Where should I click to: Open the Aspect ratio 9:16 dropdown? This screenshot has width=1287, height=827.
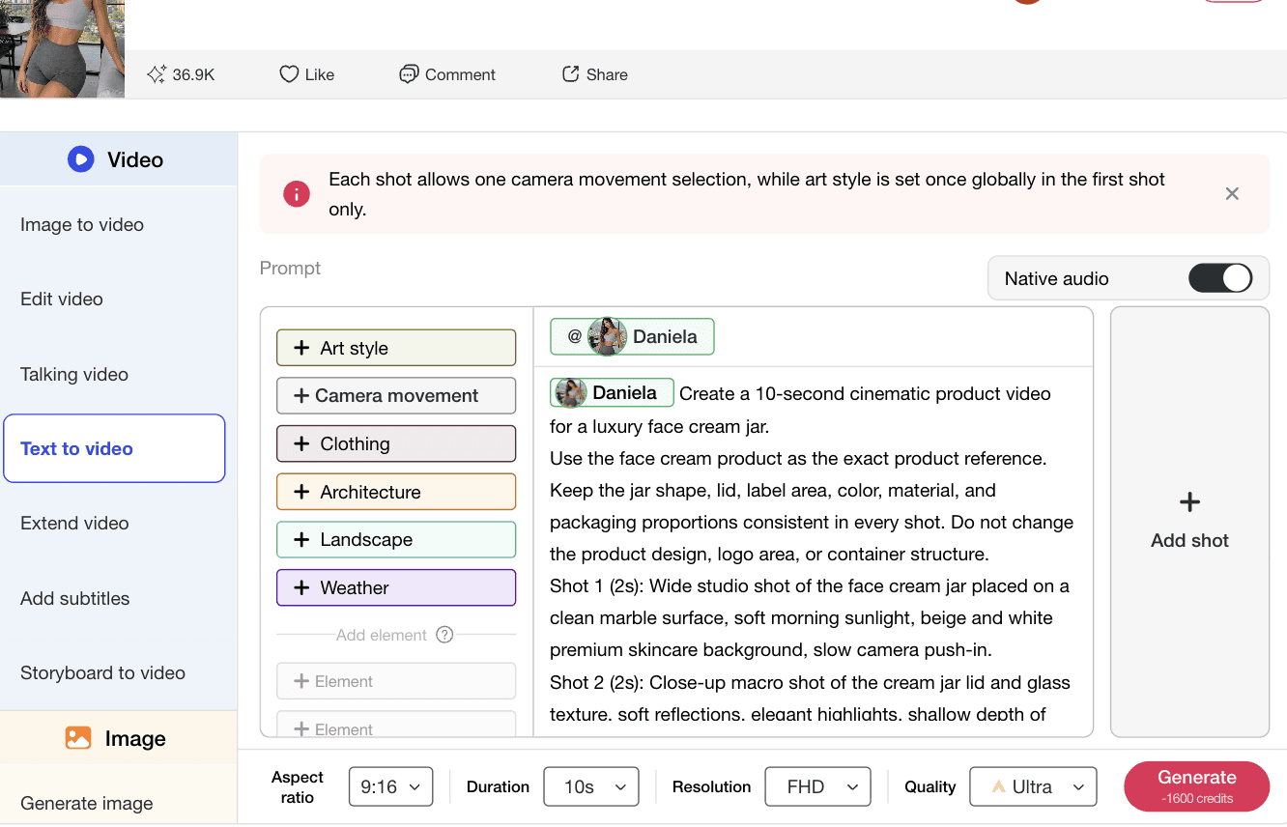[x=390, y=786]
